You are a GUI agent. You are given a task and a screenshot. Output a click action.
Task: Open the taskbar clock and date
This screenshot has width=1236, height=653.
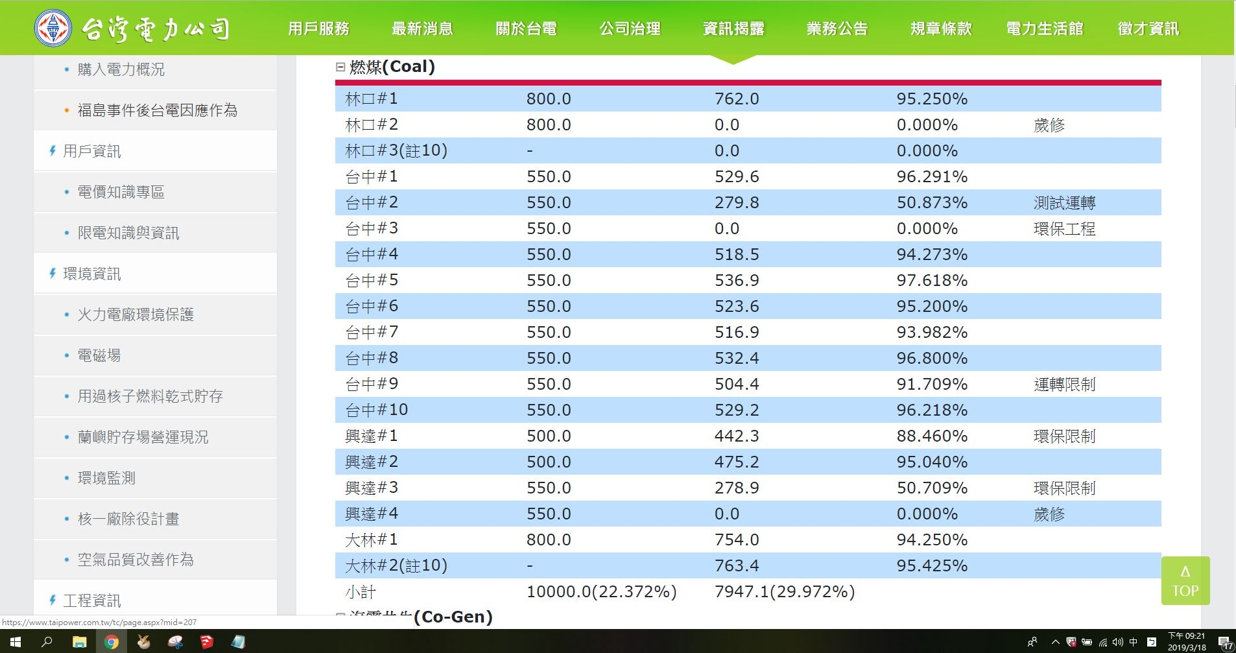coord(1187,641)
